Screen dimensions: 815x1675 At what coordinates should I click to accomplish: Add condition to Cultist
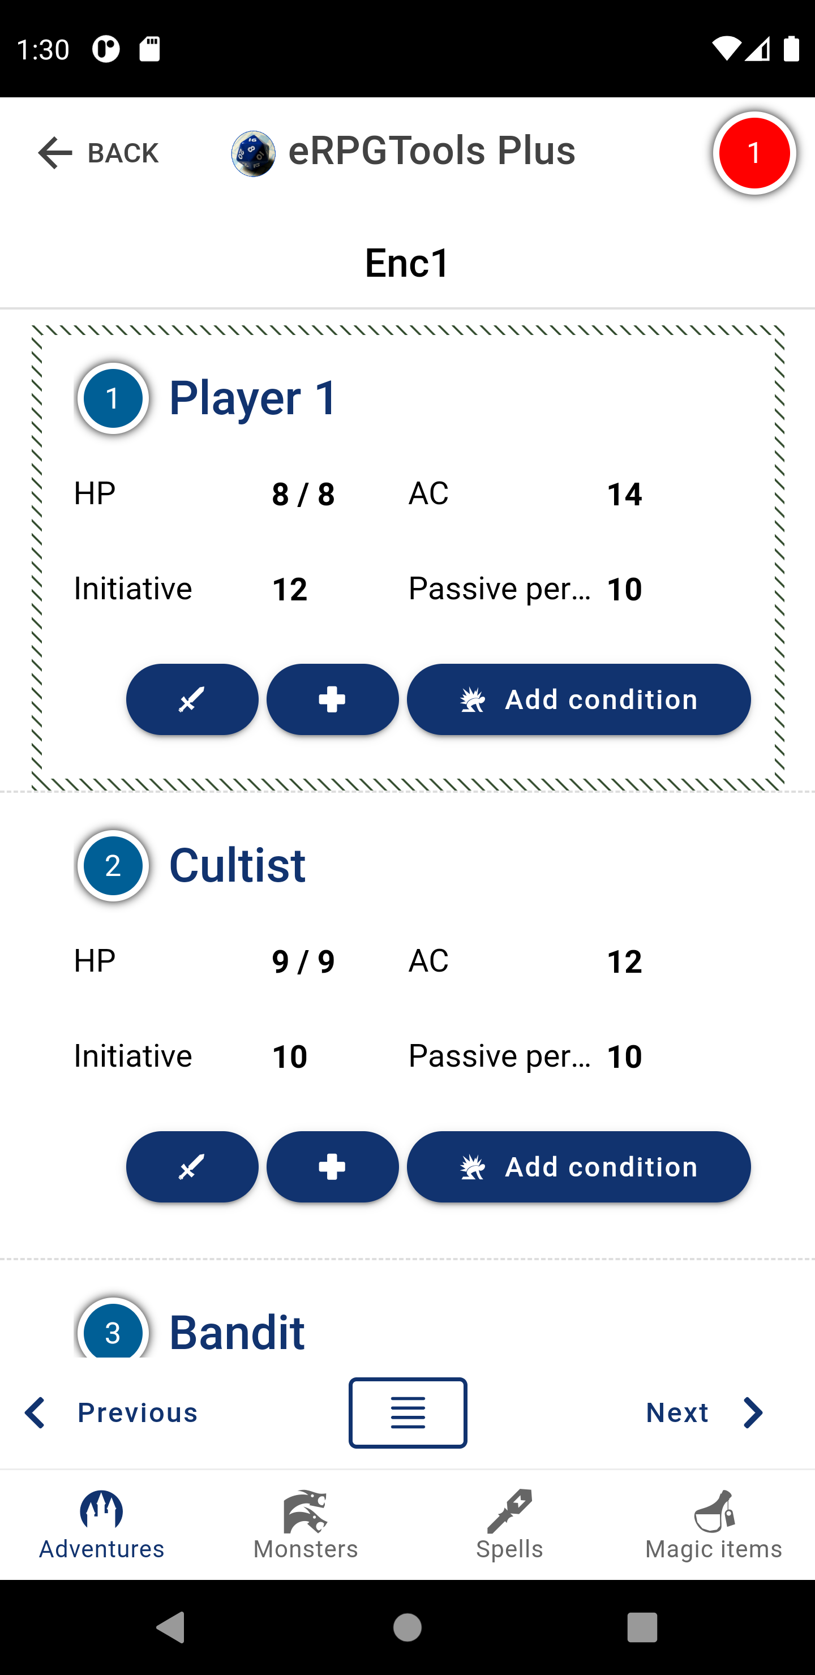pyautogui.click(x=579, y=1166)
